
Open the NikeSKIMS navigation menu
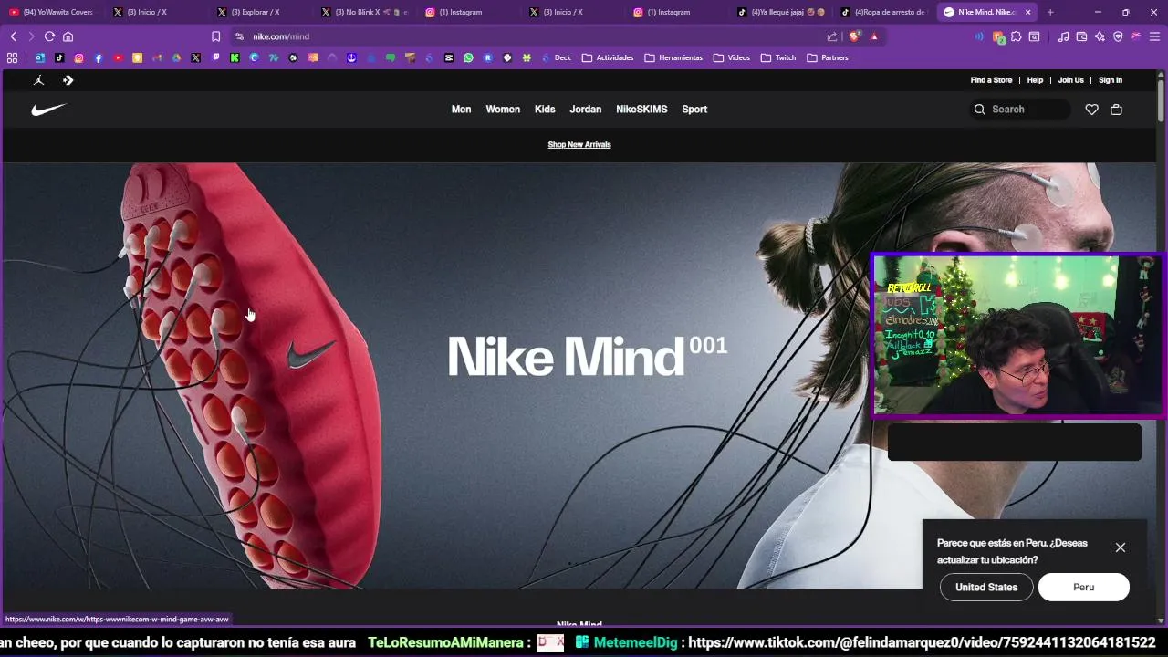click(641, 109)
